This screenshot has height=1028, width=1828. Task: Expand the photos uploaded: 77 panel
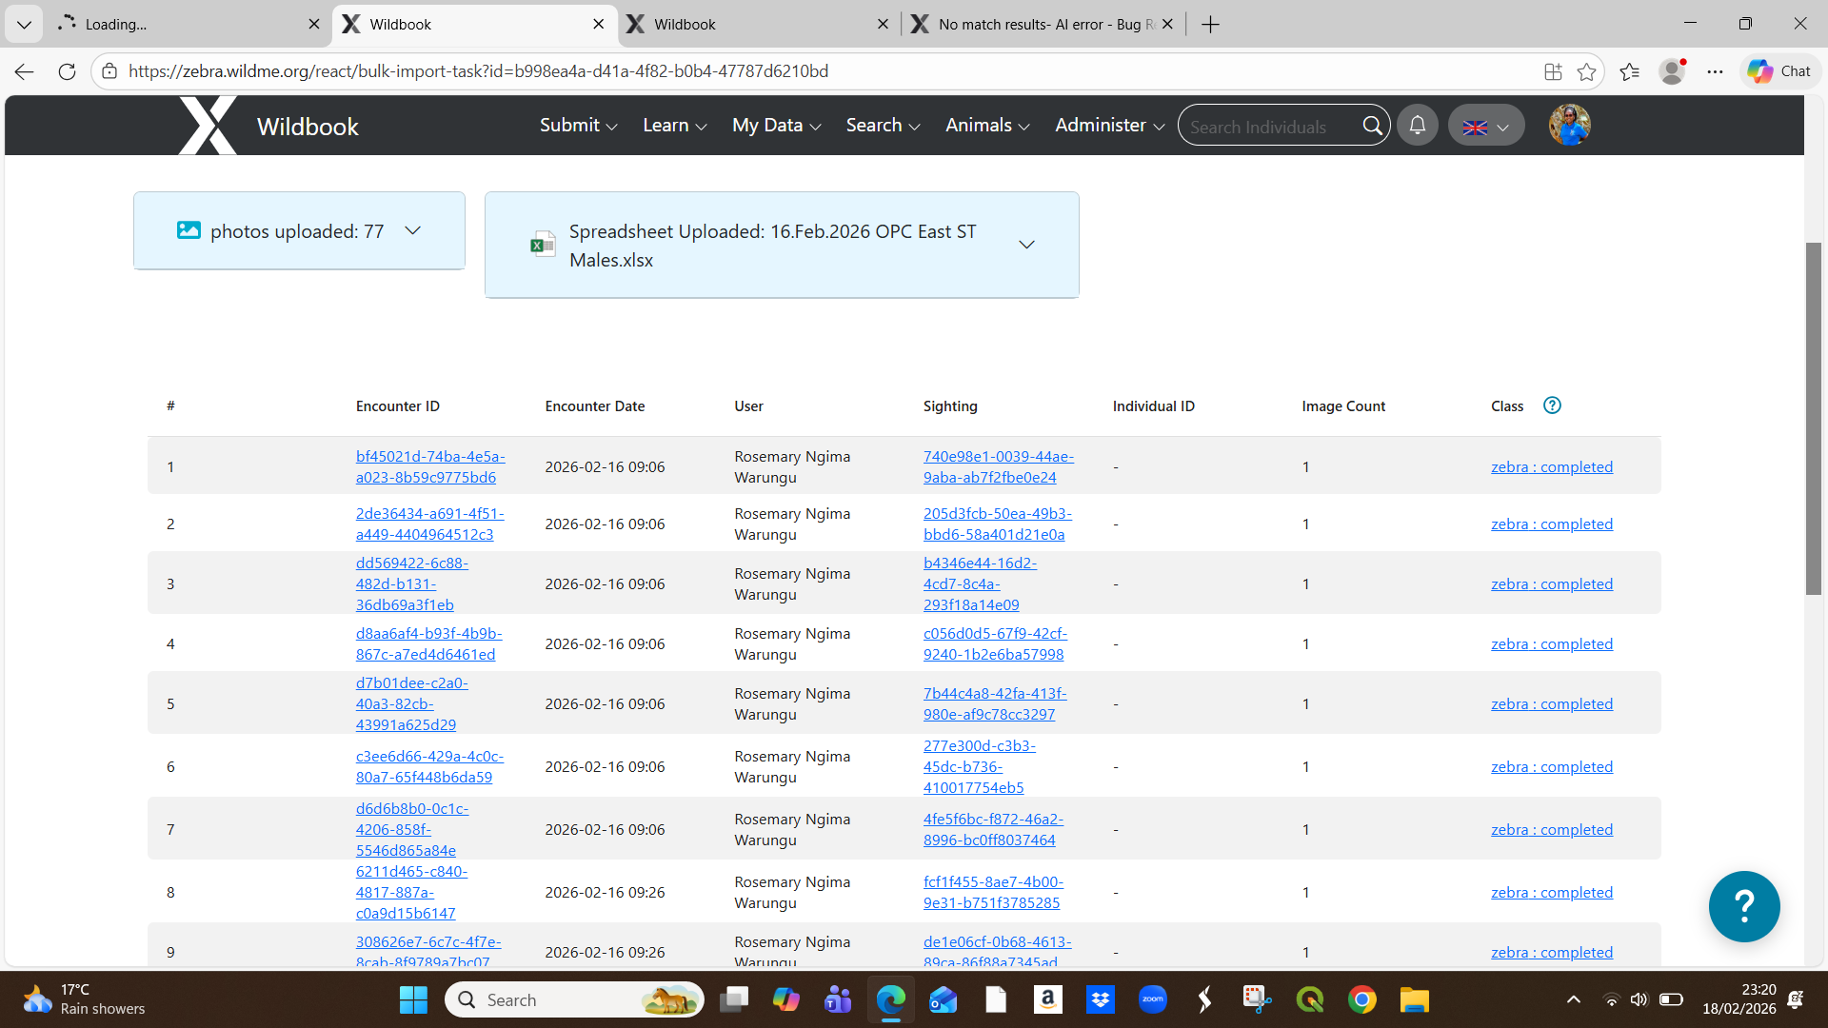click(x=299, y=231)
